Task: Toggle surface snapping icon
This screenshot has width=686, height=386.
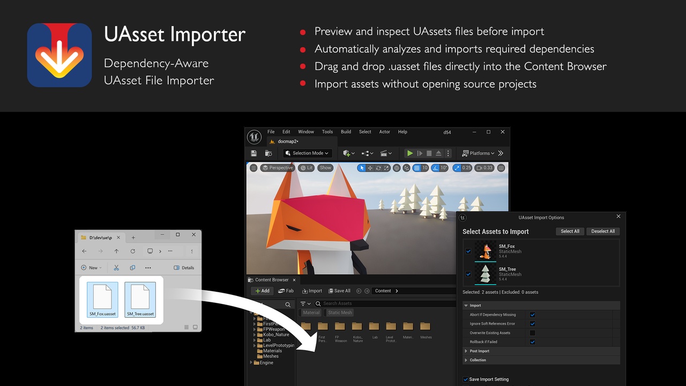Action: pos(406,168)
